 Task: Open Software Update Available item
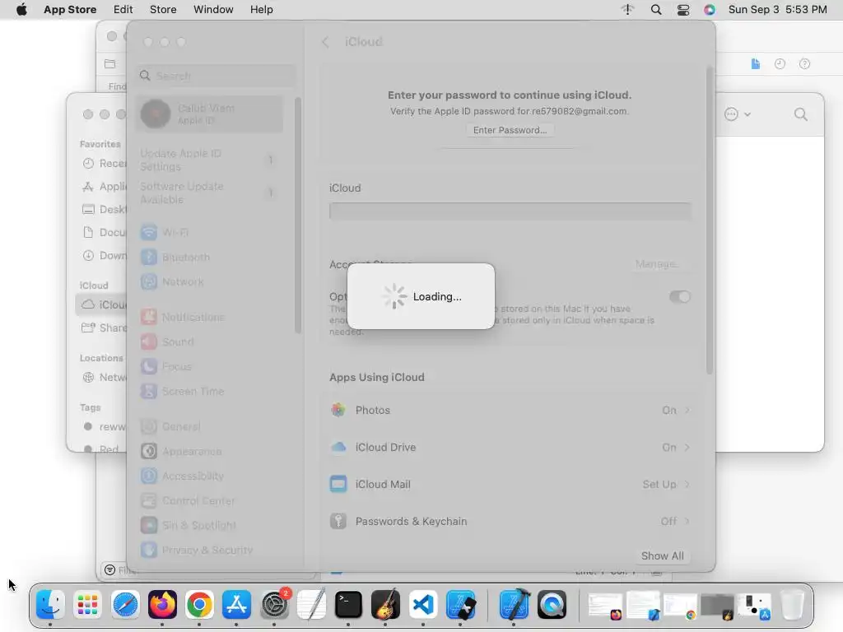coord(210,193)
